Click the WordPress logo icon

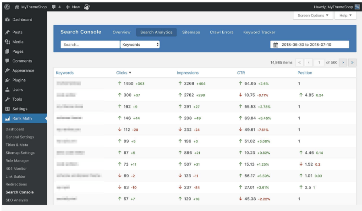pos(7,7)
